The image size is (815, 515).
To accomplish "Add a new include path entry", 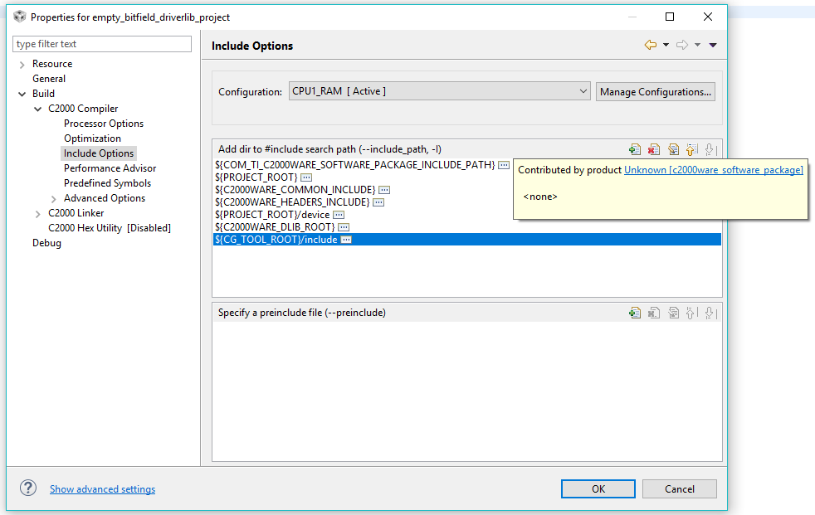I will (x=635, y=149).
